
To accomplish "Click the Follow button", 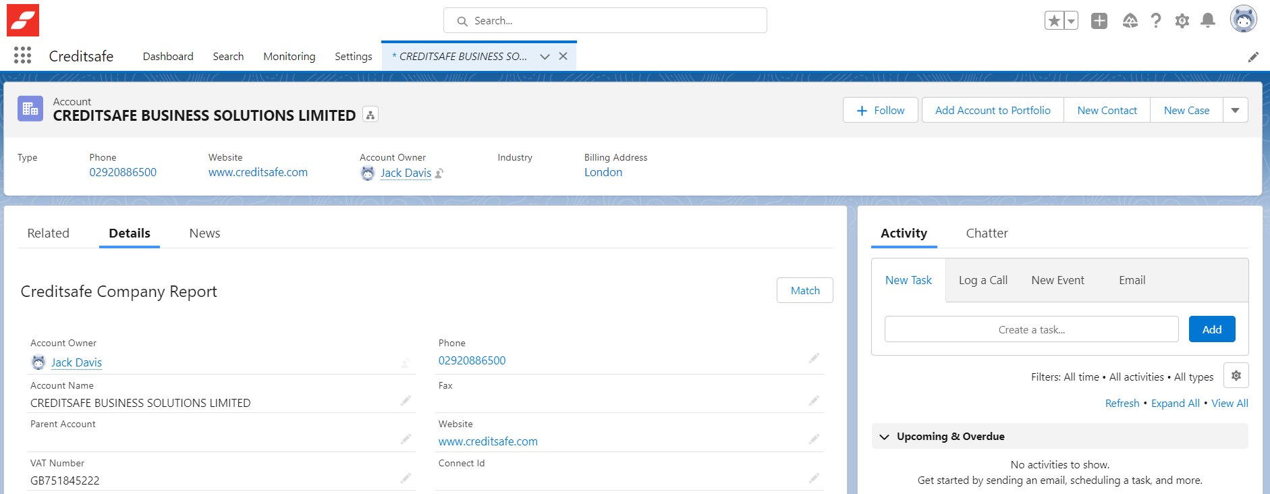I will 880,110.
